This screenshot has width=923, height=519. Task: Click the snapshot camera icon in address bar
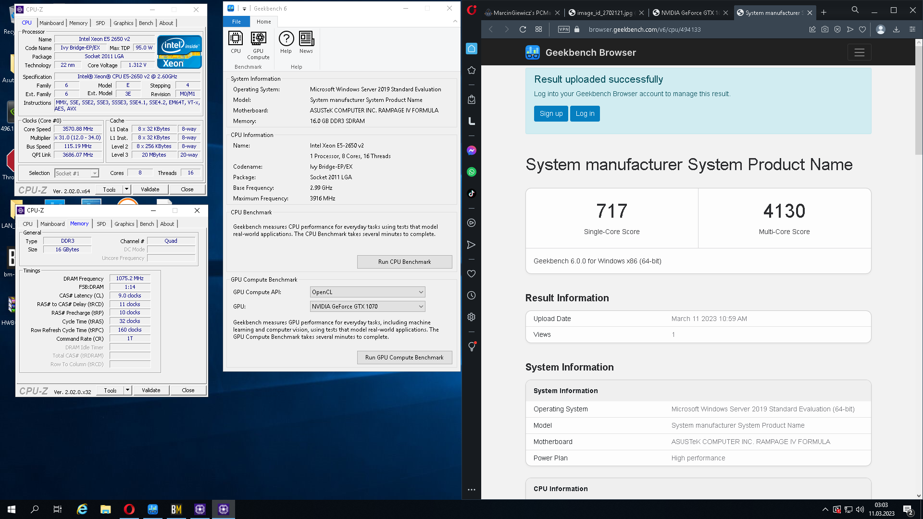[x=825, y=29]
